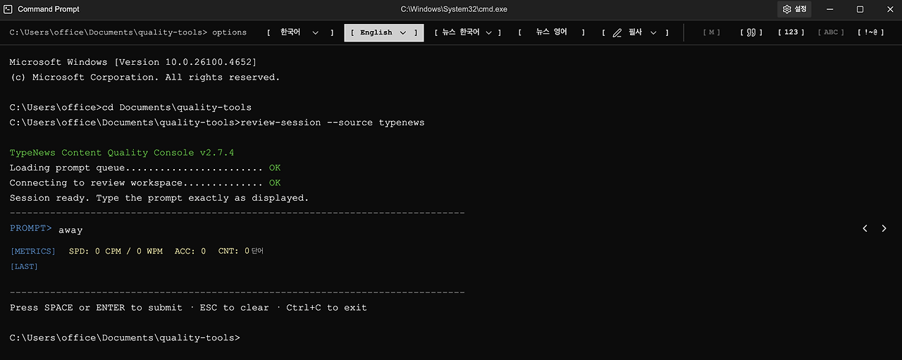Viewport: 902px width, 360px height.
Task: Toggle the [123] numbers option
Action: [791, 32]
